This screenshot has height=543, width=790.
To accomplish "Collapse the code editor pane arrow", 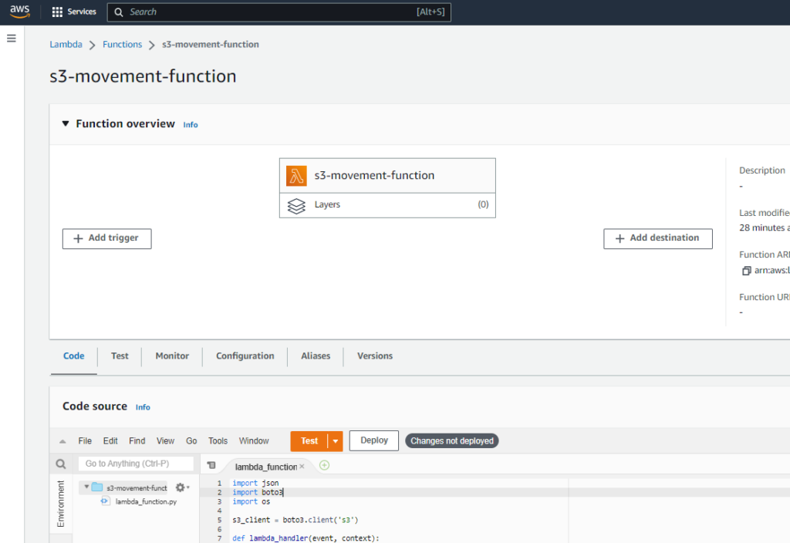I will point(63,440).
